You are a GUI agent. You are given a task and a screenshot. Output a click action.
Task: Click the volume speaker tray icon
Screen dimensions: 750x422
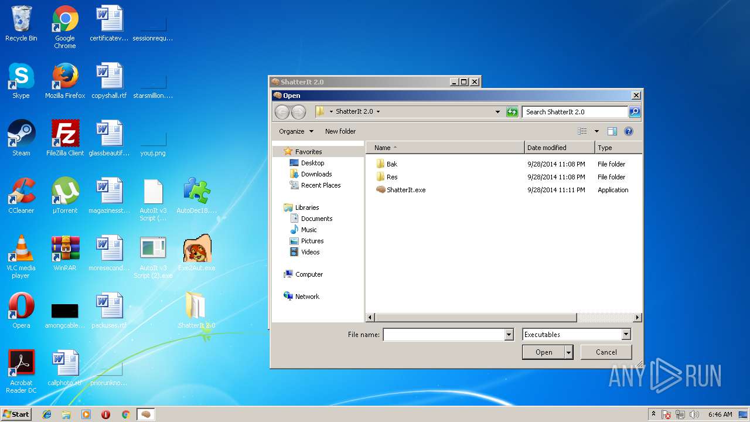pos(694,414)
